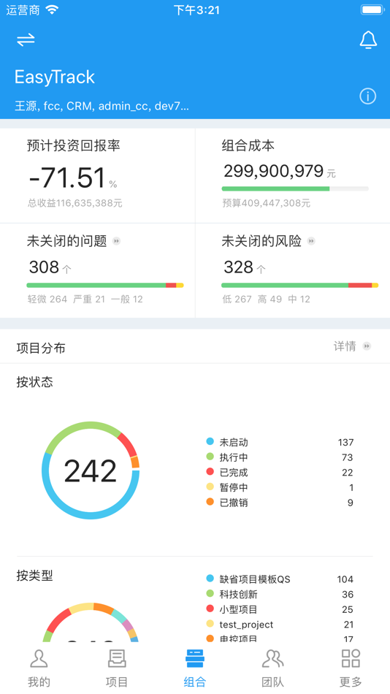
Task: Tap 预算409,447,308元 text
Action: pyautogui.click(x=266, y=203)
